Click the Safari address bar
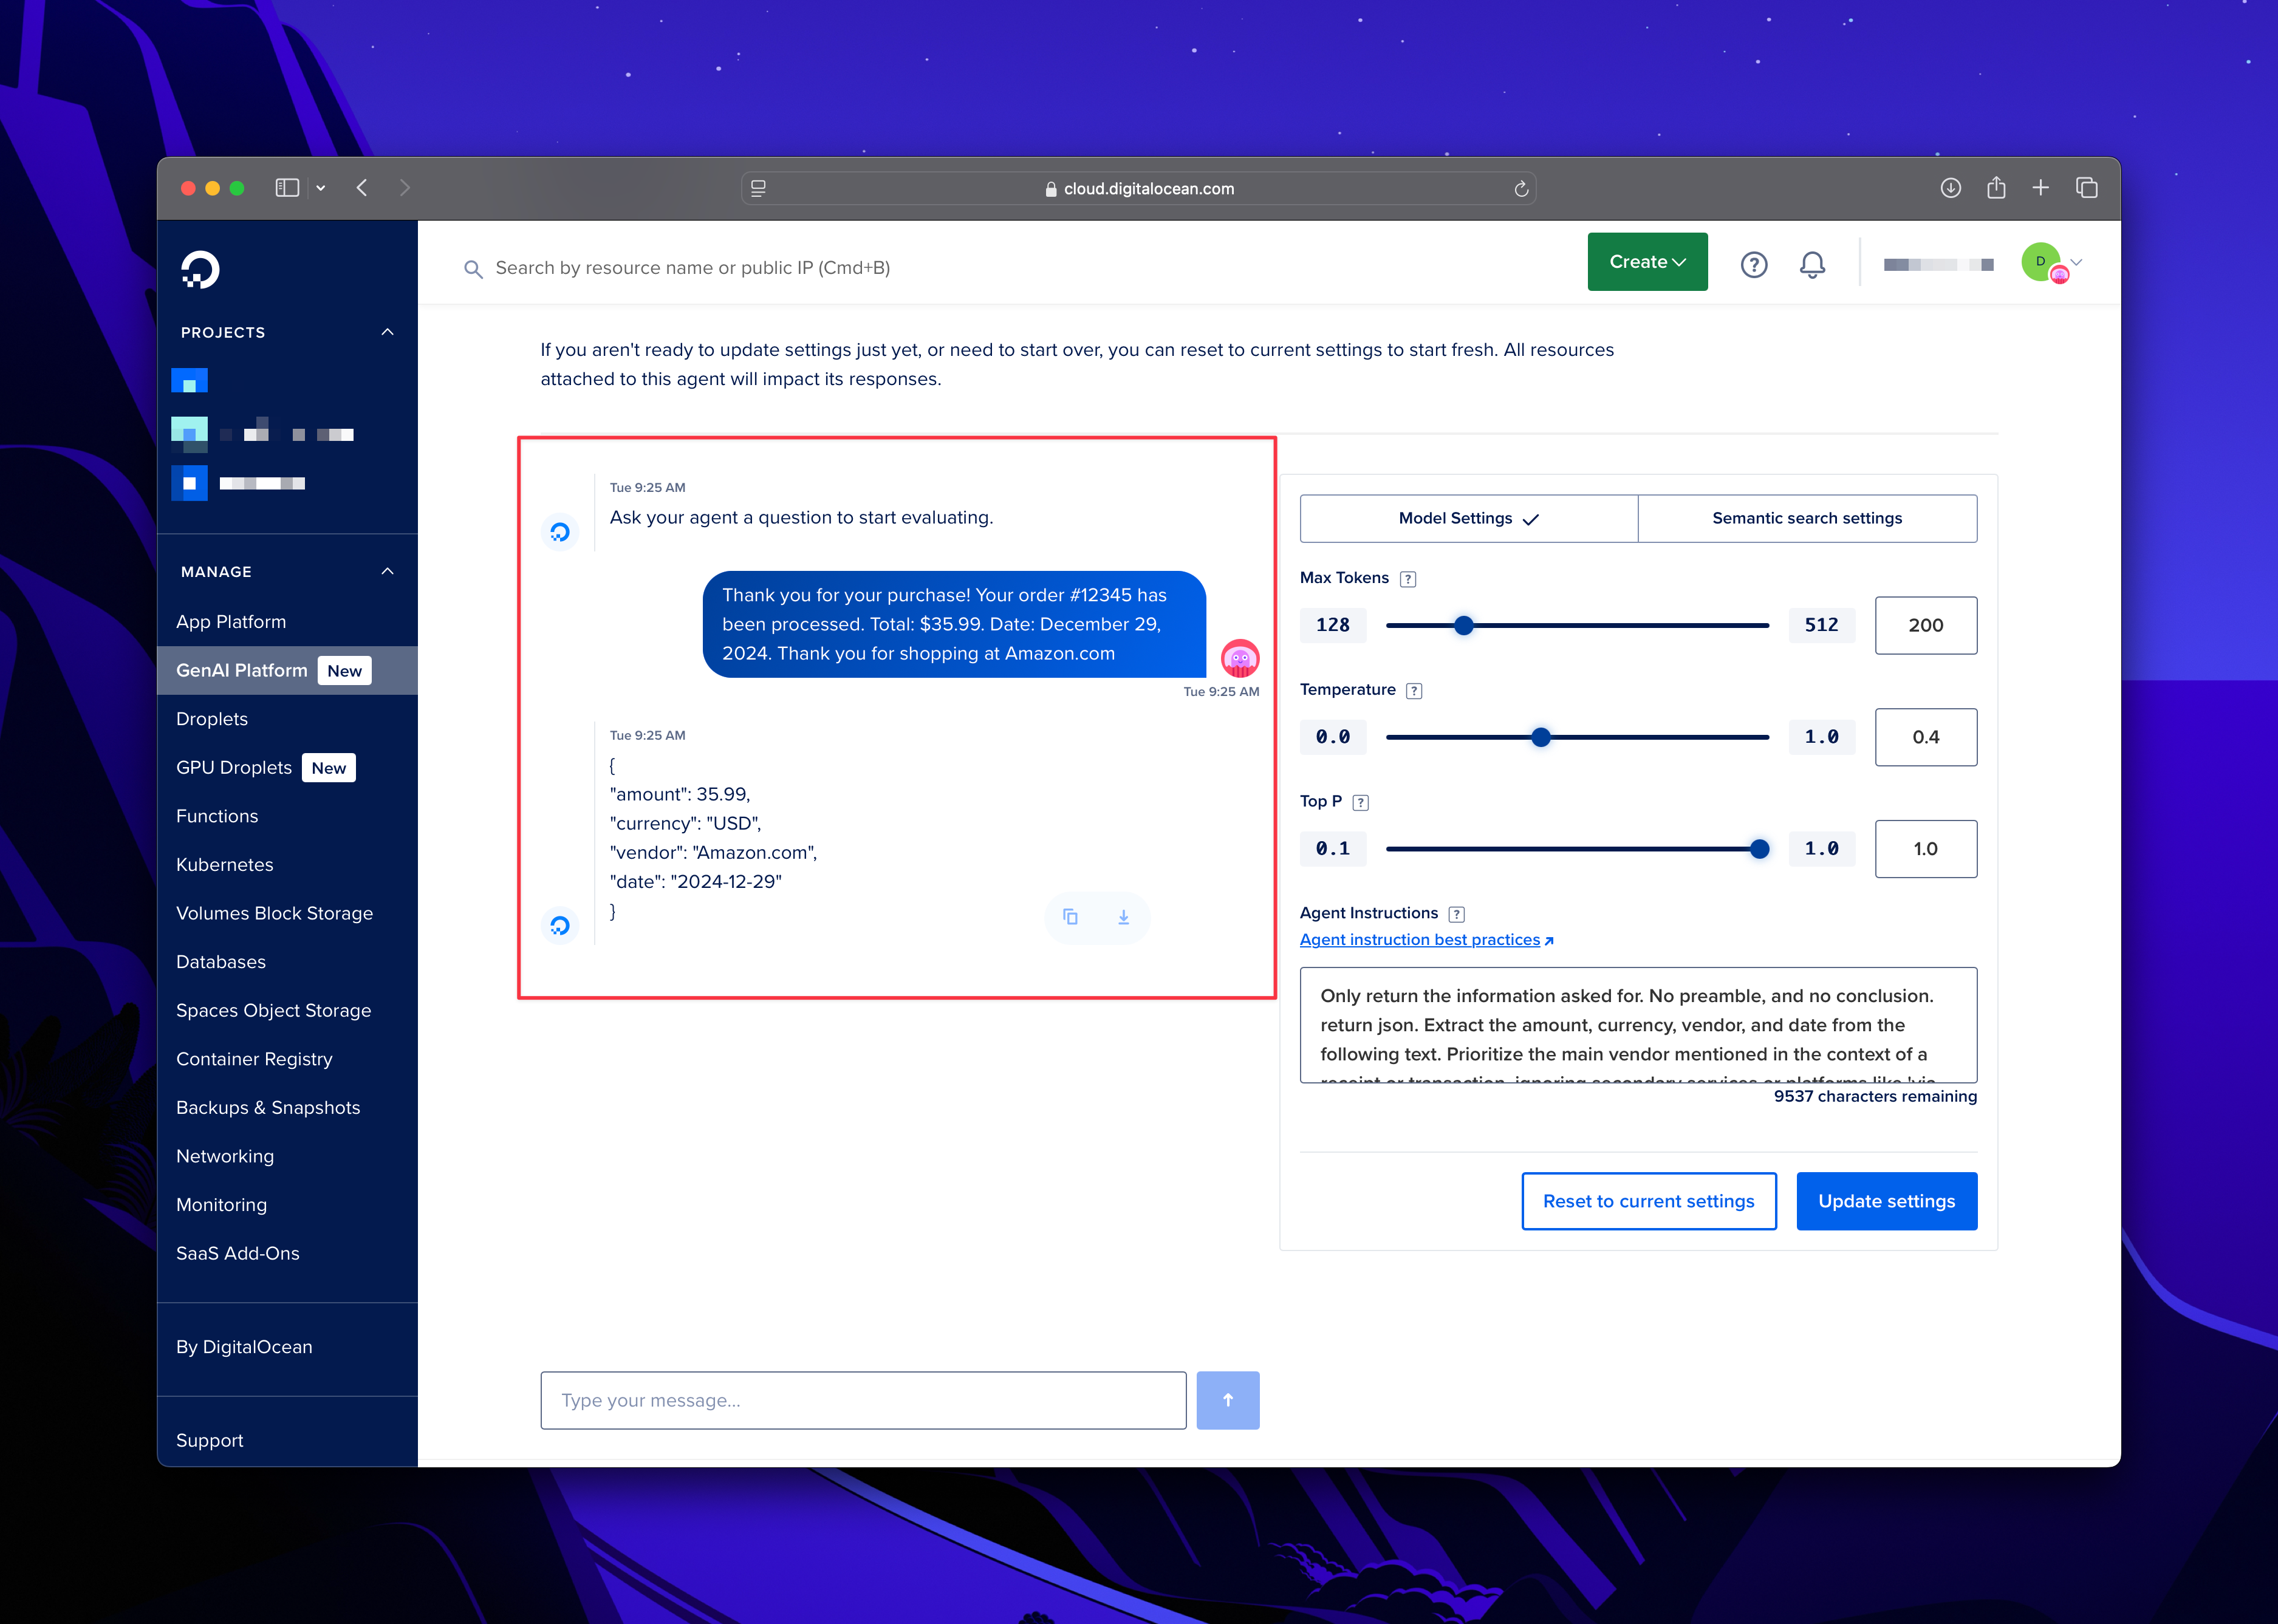Viewport: 2278px width, 1624px height. click(x=1138, y=188)
